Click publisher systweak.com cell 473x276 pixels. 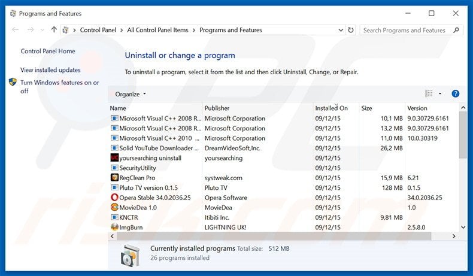pyautogui.click(x=223, y=178)
